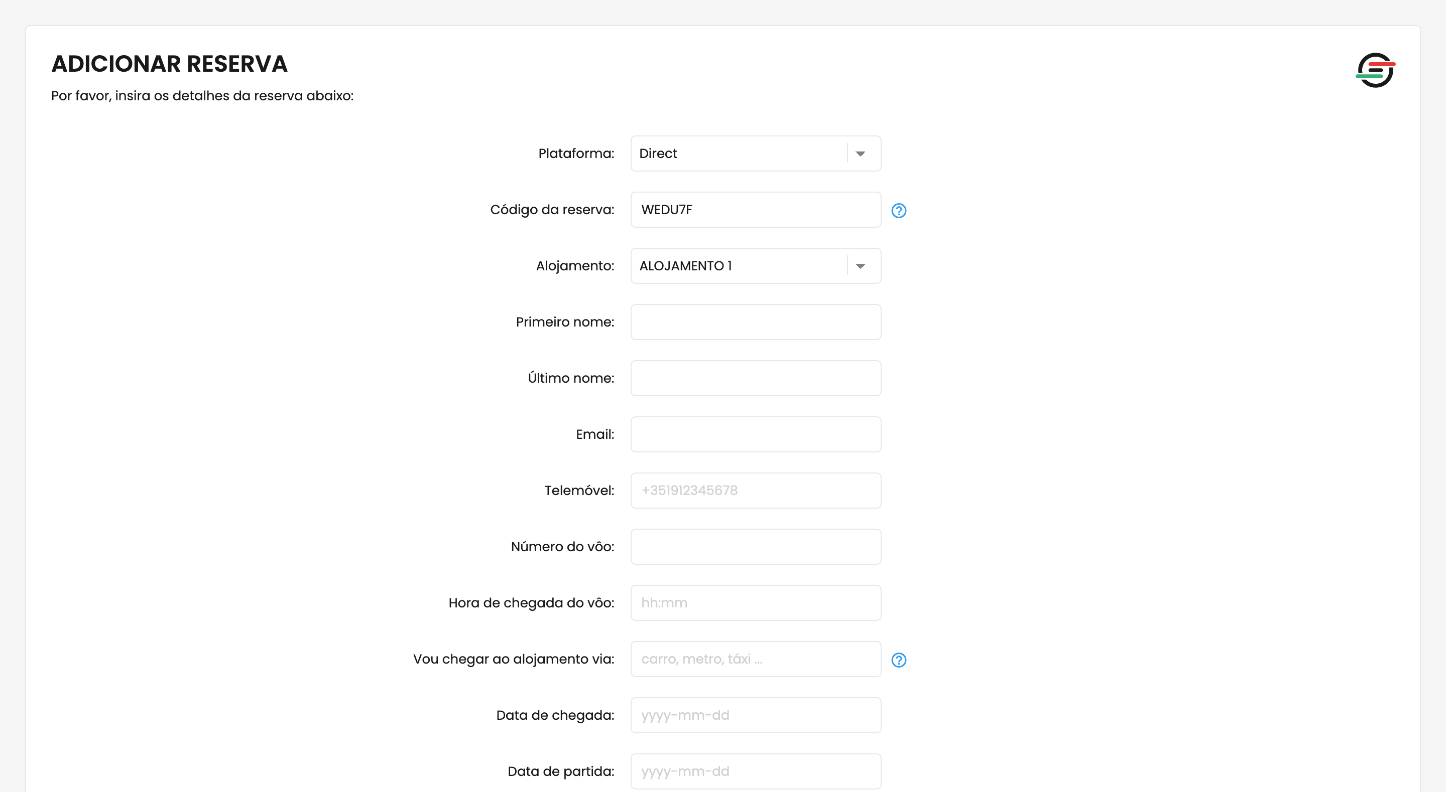Focus the Telemóvel phone number field
Viewport: 1446px width, 792px height.
coord(756,490)
